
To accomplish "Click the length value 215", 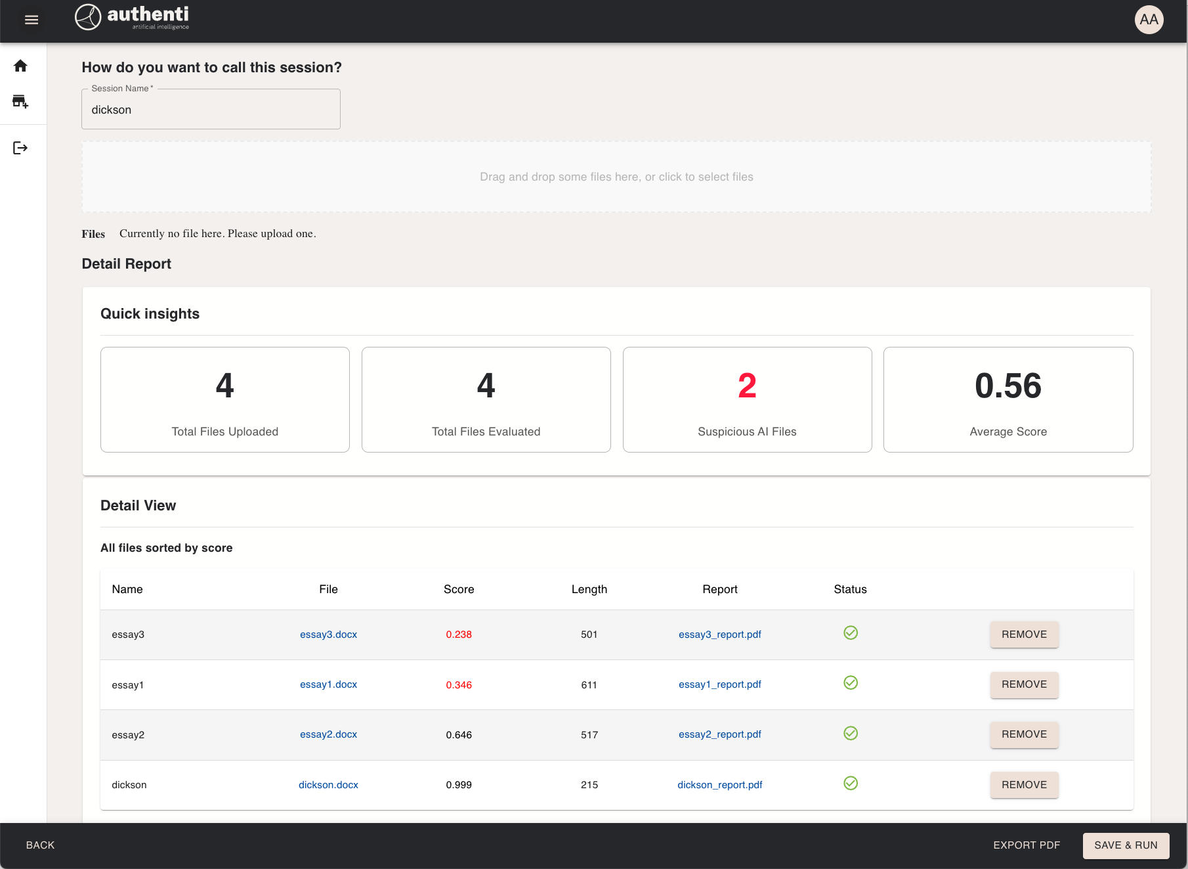I will point(589,785).
